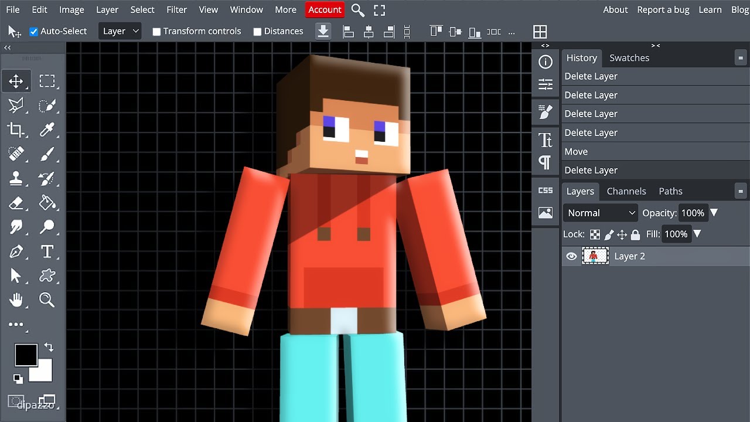Select the Pen tool
750x422 pixels.
16,252
